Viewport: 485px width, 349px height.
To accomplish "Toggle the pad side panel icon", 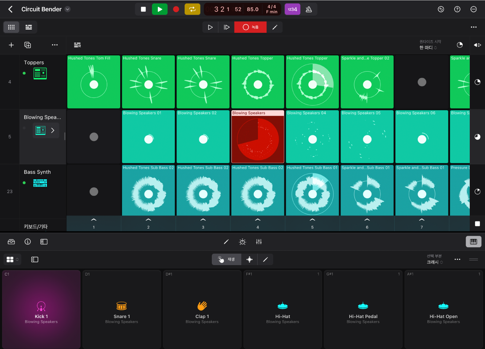I will click(35, 260).
